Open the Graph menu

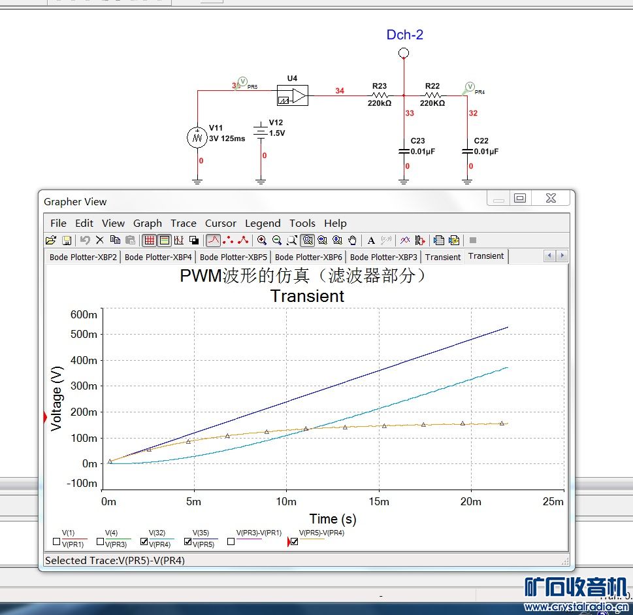[148, 224]
